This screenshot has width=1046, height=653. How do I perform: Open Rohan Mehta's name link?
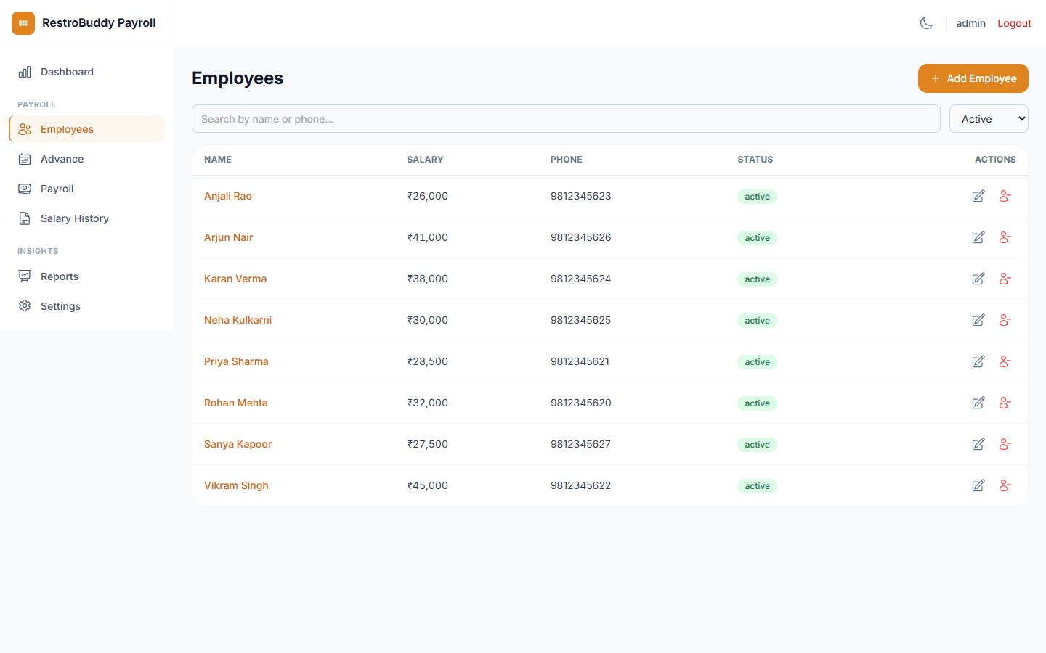pos(235,403)
